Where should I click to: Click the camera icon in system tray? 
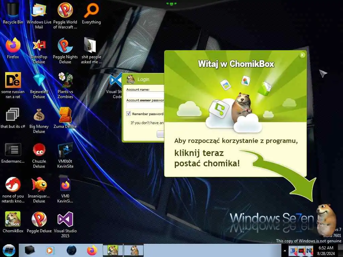coord(309,251)
